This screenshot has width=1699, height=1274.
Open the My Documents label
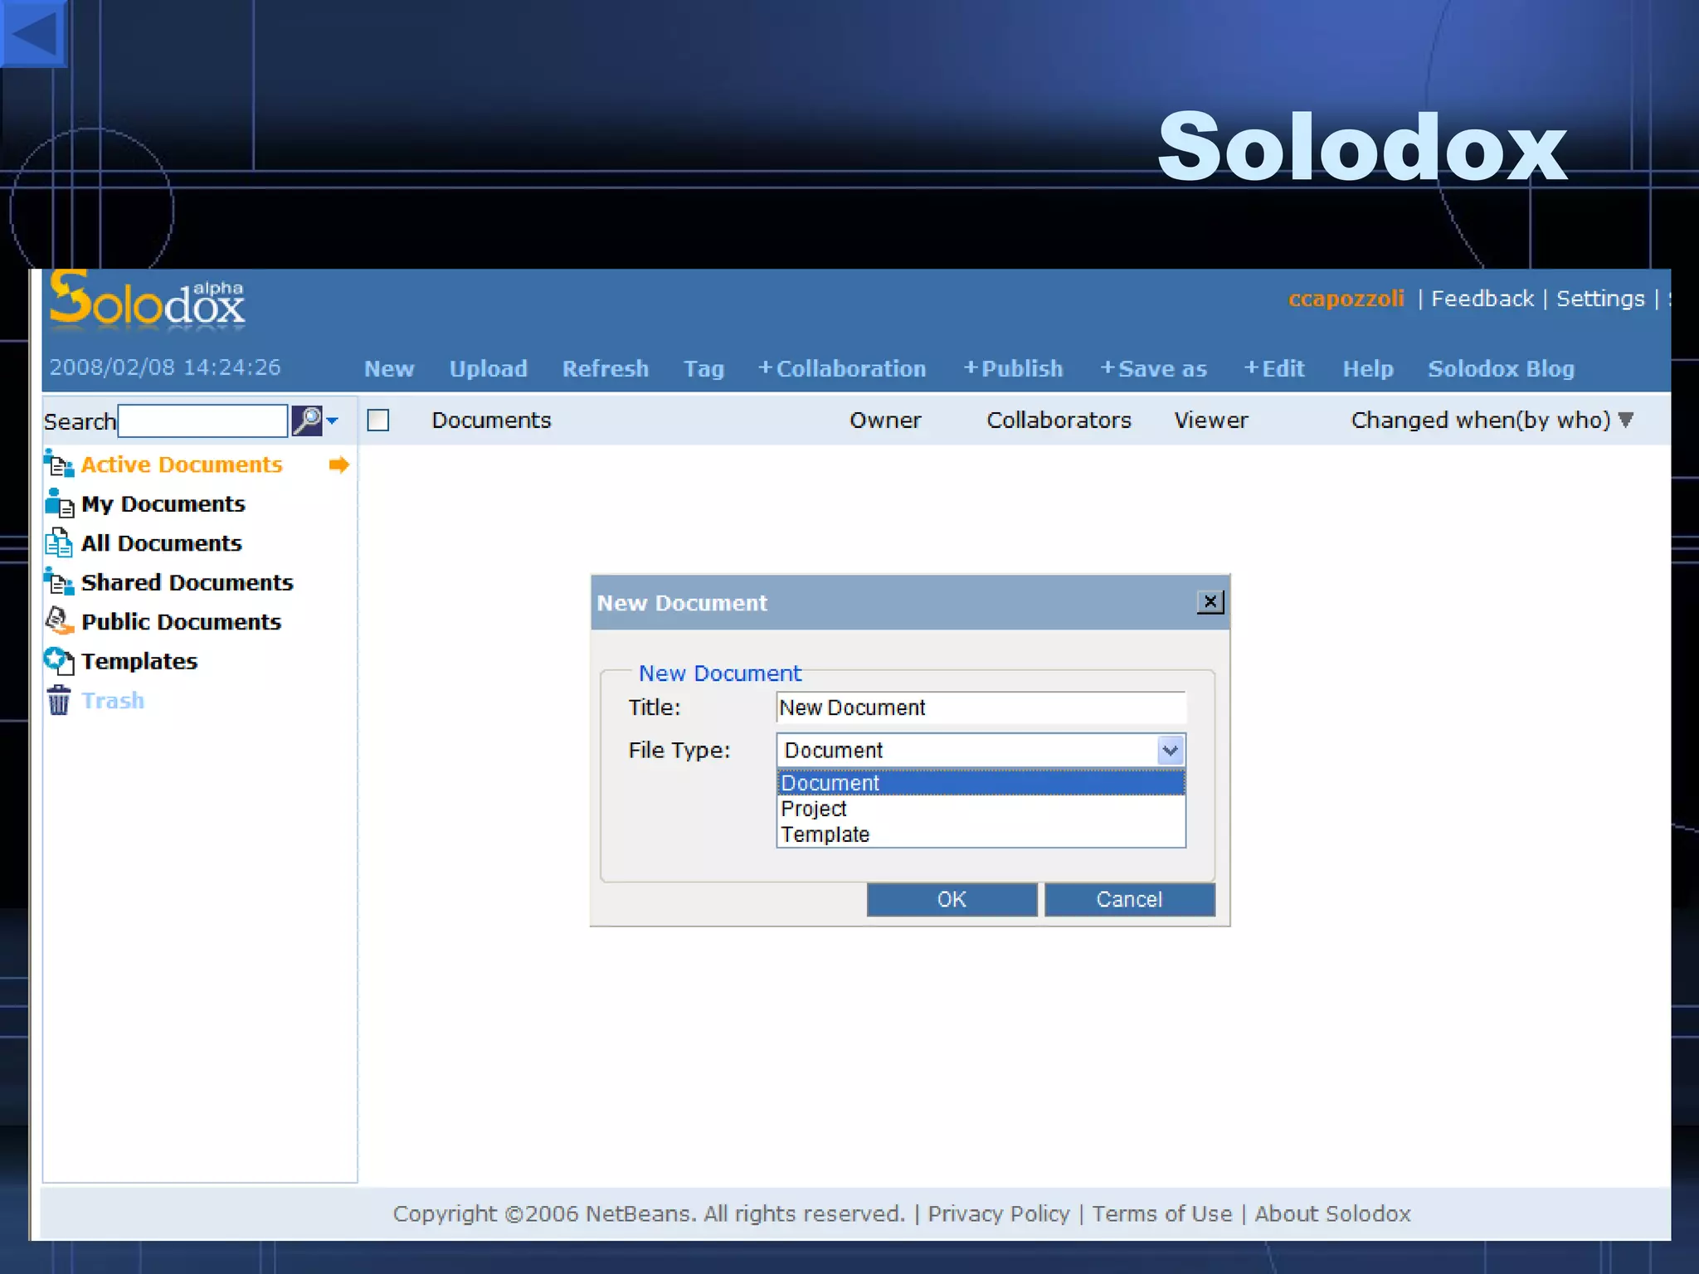163,504
